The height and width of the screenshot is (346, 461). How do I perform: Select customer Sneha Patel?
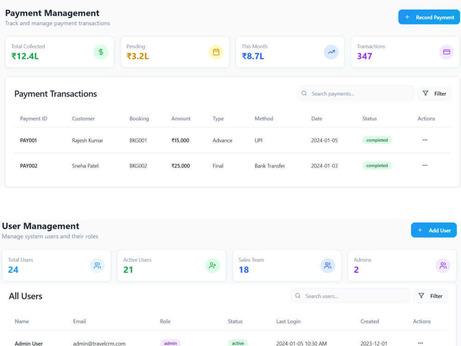coord(85,166)
